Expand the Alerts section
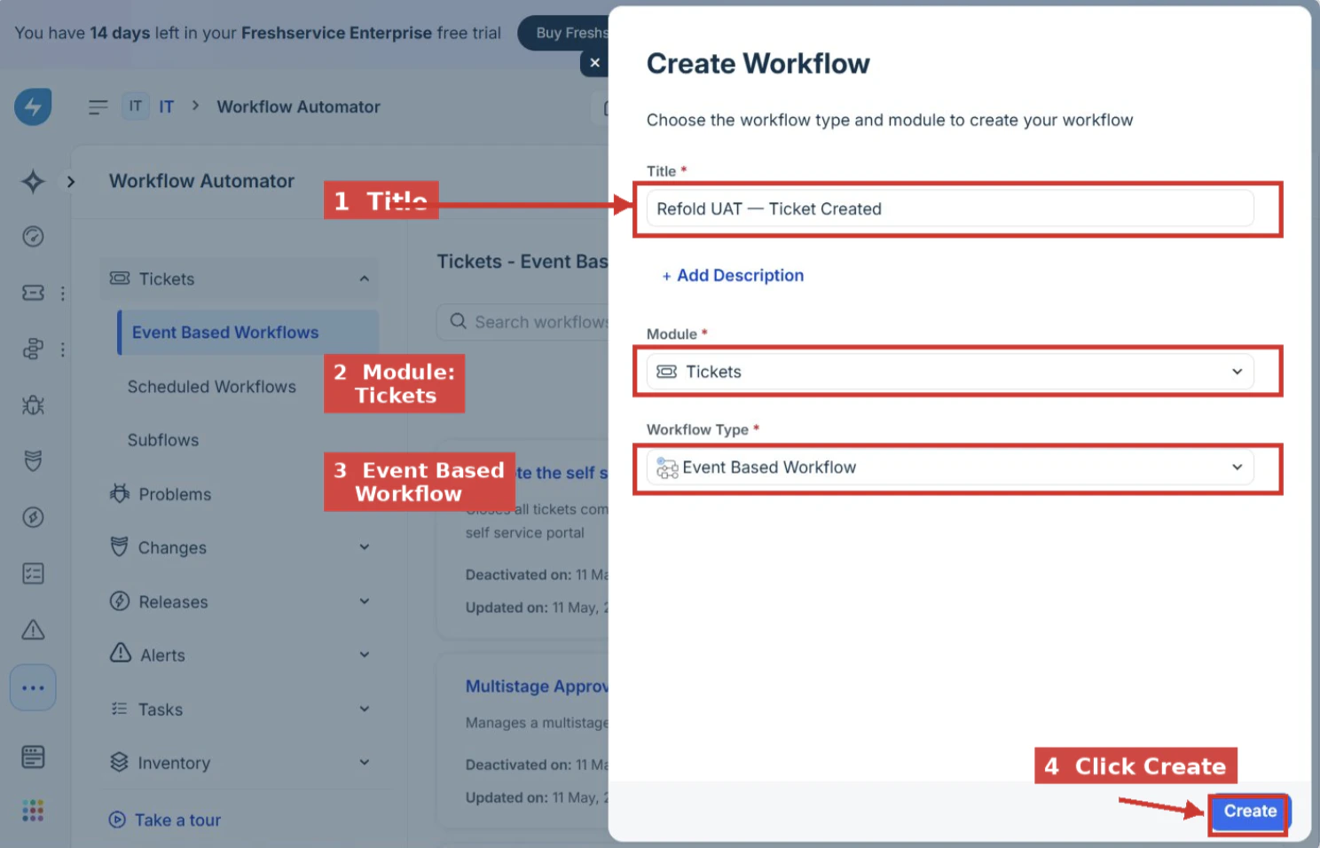The width and height of the screenshot is (1320, 848). [x=364, y=655]
